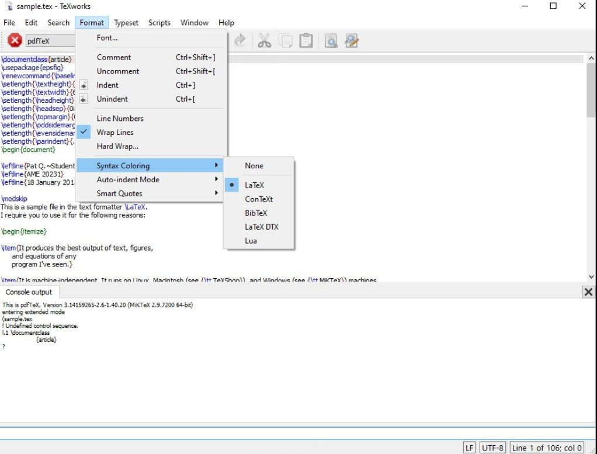Click the Cut scissors icon
This screenshot has width=597, height=454.
[x=265, y=41]
